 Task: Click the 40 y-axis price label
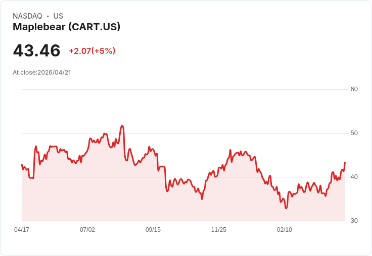click(354, 177)
